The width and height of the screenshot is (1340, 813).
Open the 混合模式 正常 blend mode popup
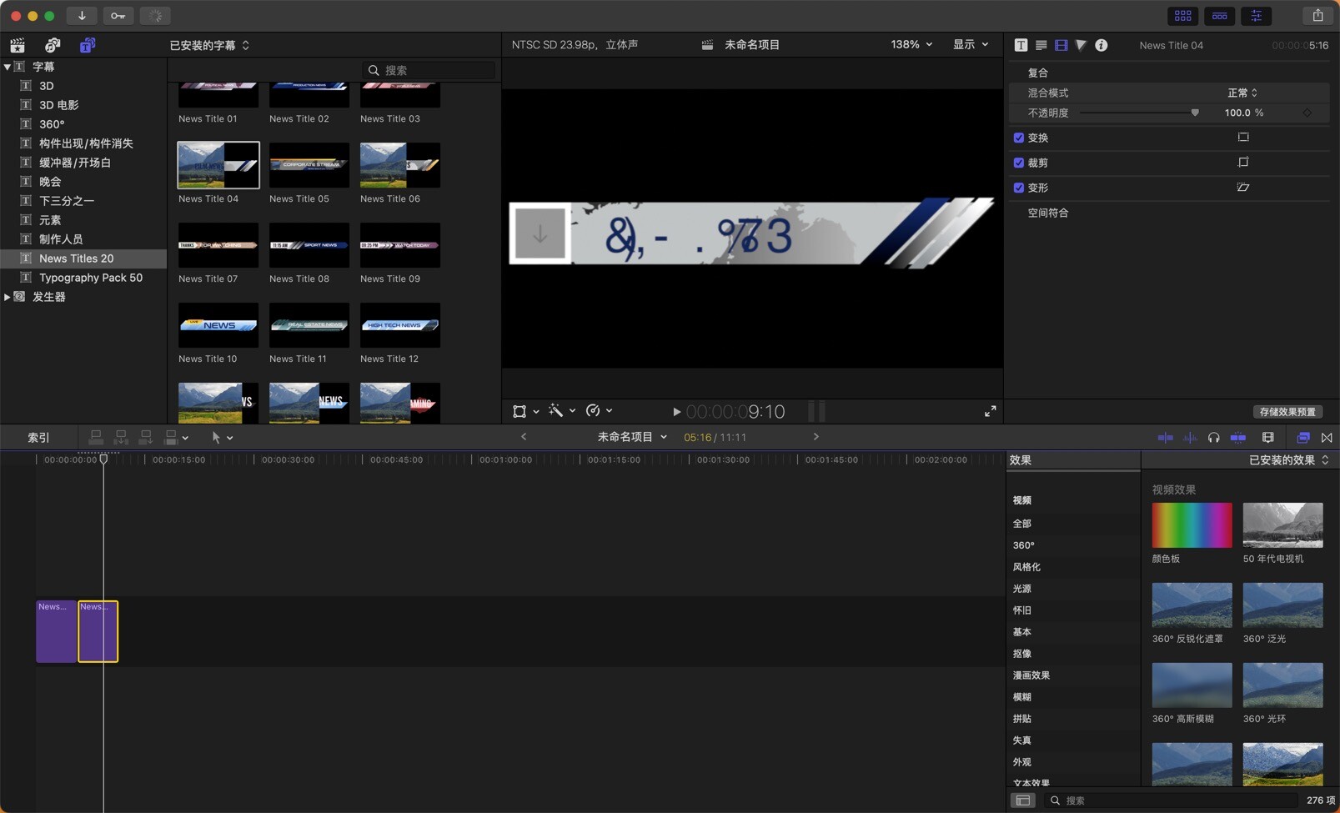1242,93
